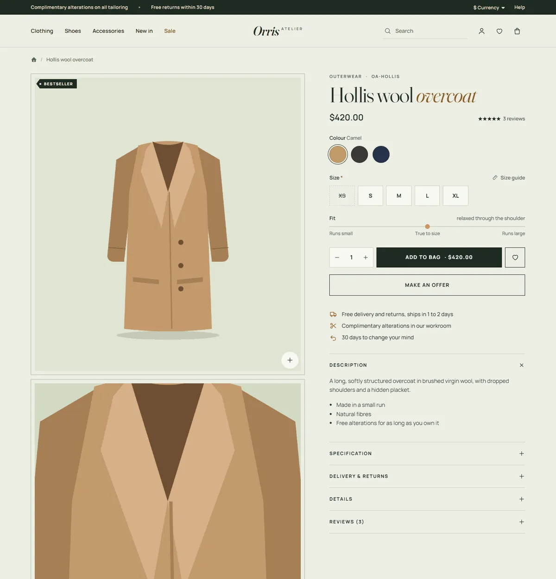Click Make an Offer button
Image resolution: width=556 pixels, height=579 pixels.
(x=427, y=285)
